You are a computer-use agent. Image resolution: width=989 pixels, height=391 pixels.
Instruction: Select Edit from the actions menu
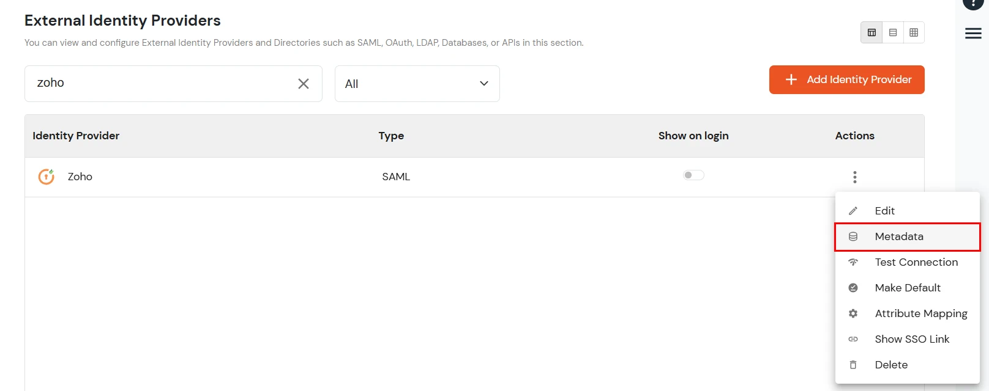click(x=907, y=211)
